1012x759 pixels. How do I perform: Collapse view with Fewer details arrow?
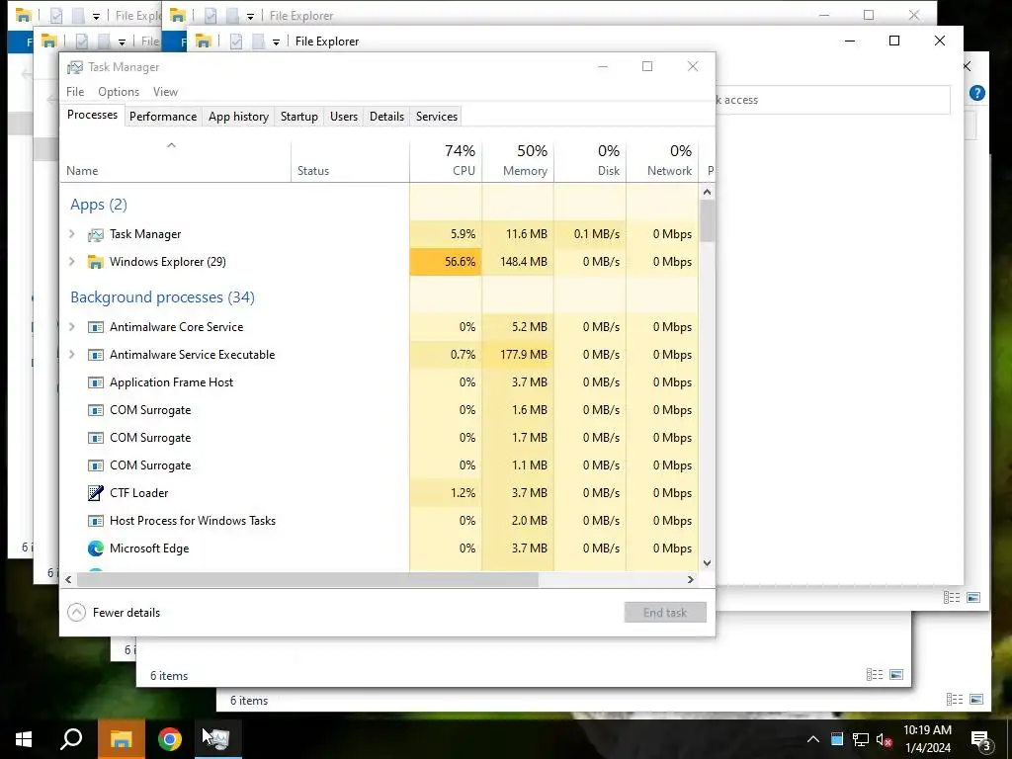coord(76,613)
